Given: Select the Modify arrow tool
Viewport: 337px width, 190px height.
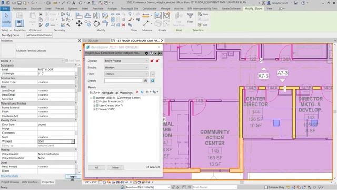Looking at the screenshot, I should pyautogui.click(x=6, y=20).
